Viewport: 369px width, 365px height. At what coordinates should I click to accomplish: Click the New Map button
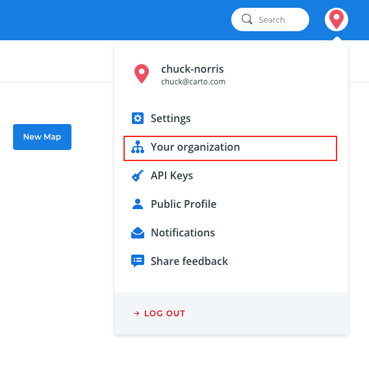42,137
